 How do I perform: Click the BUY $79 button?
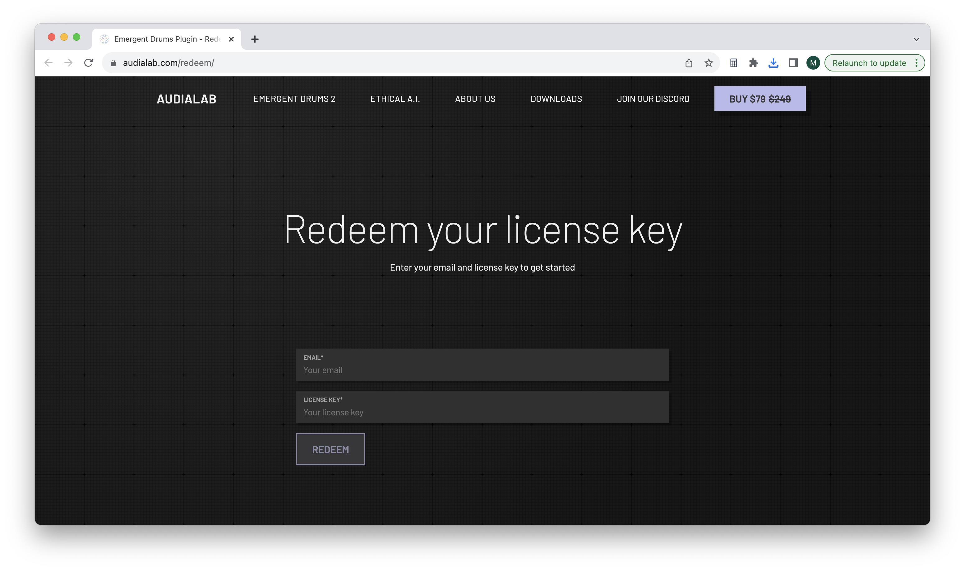click(760, 99)
